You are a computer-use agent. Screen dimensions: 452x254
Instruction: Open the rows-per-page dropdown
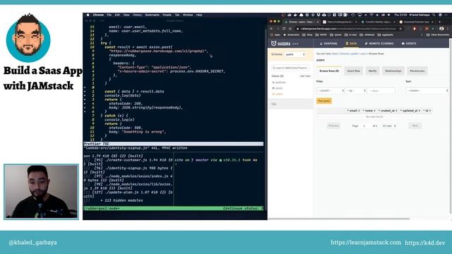pos(389,126)
